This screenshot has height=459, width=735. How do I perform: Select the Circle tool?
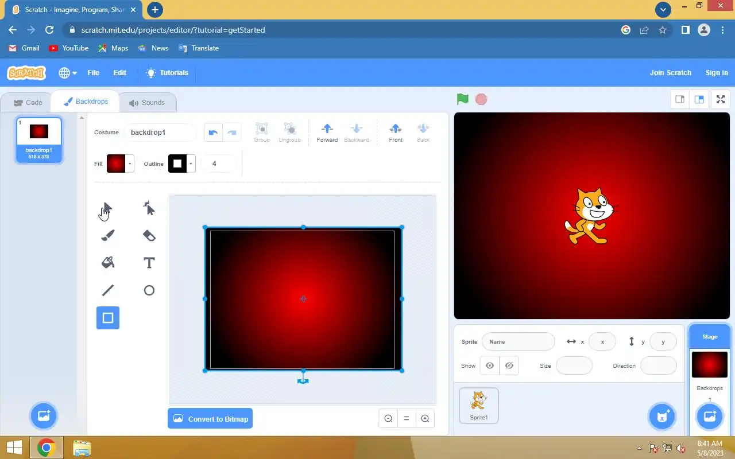tap(149, 290)
